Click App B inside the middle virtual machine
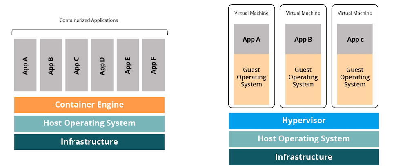The width and height of the screenshot is (394, 167). coord(303,39)
